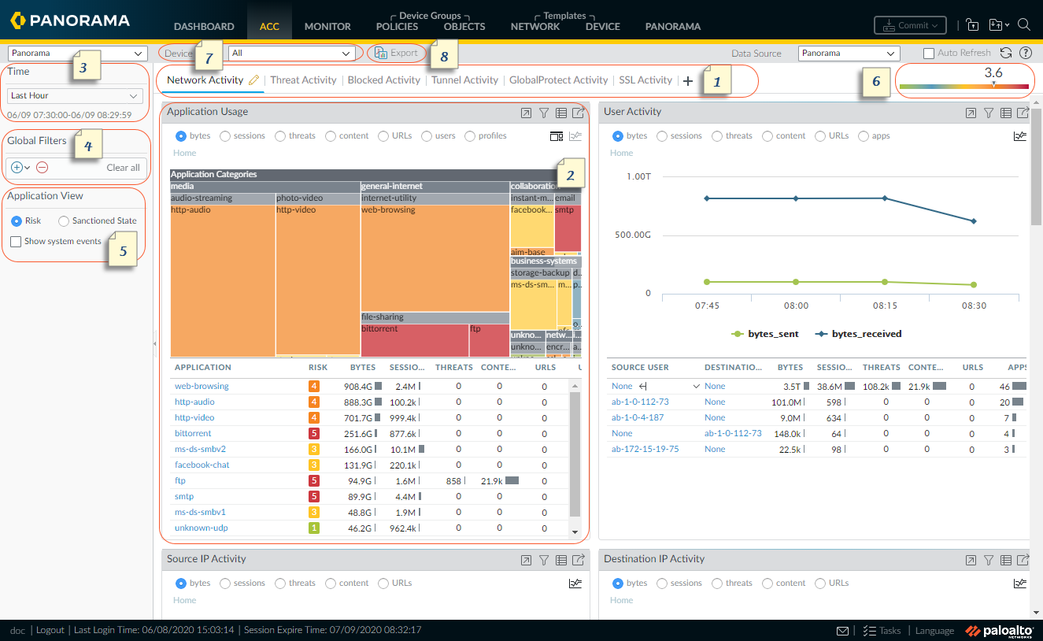
Task: Open the MONITOR main menu tab
Action: 327,26
